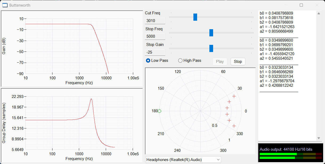Click the Stop button

coord(238,62)
